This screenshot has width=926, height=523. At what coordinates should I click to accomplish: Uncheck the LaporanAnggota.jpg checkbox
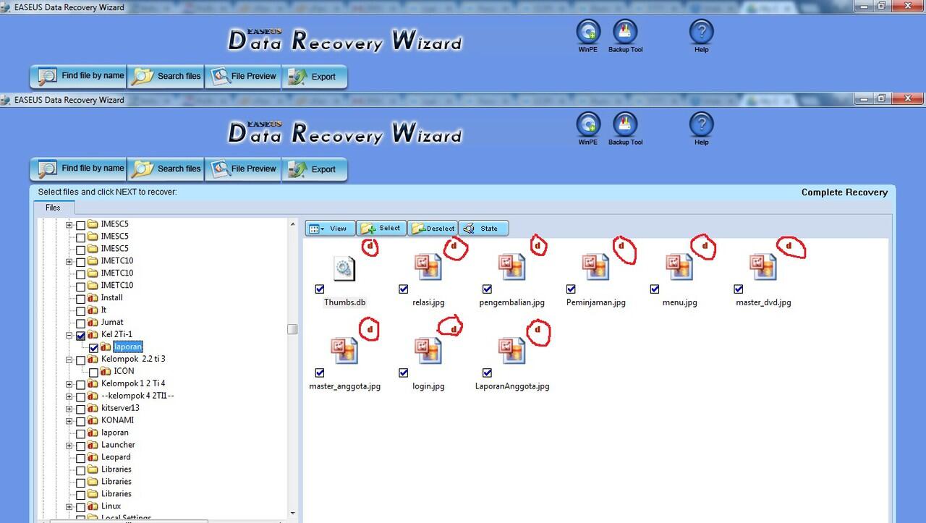click(488, 373)
